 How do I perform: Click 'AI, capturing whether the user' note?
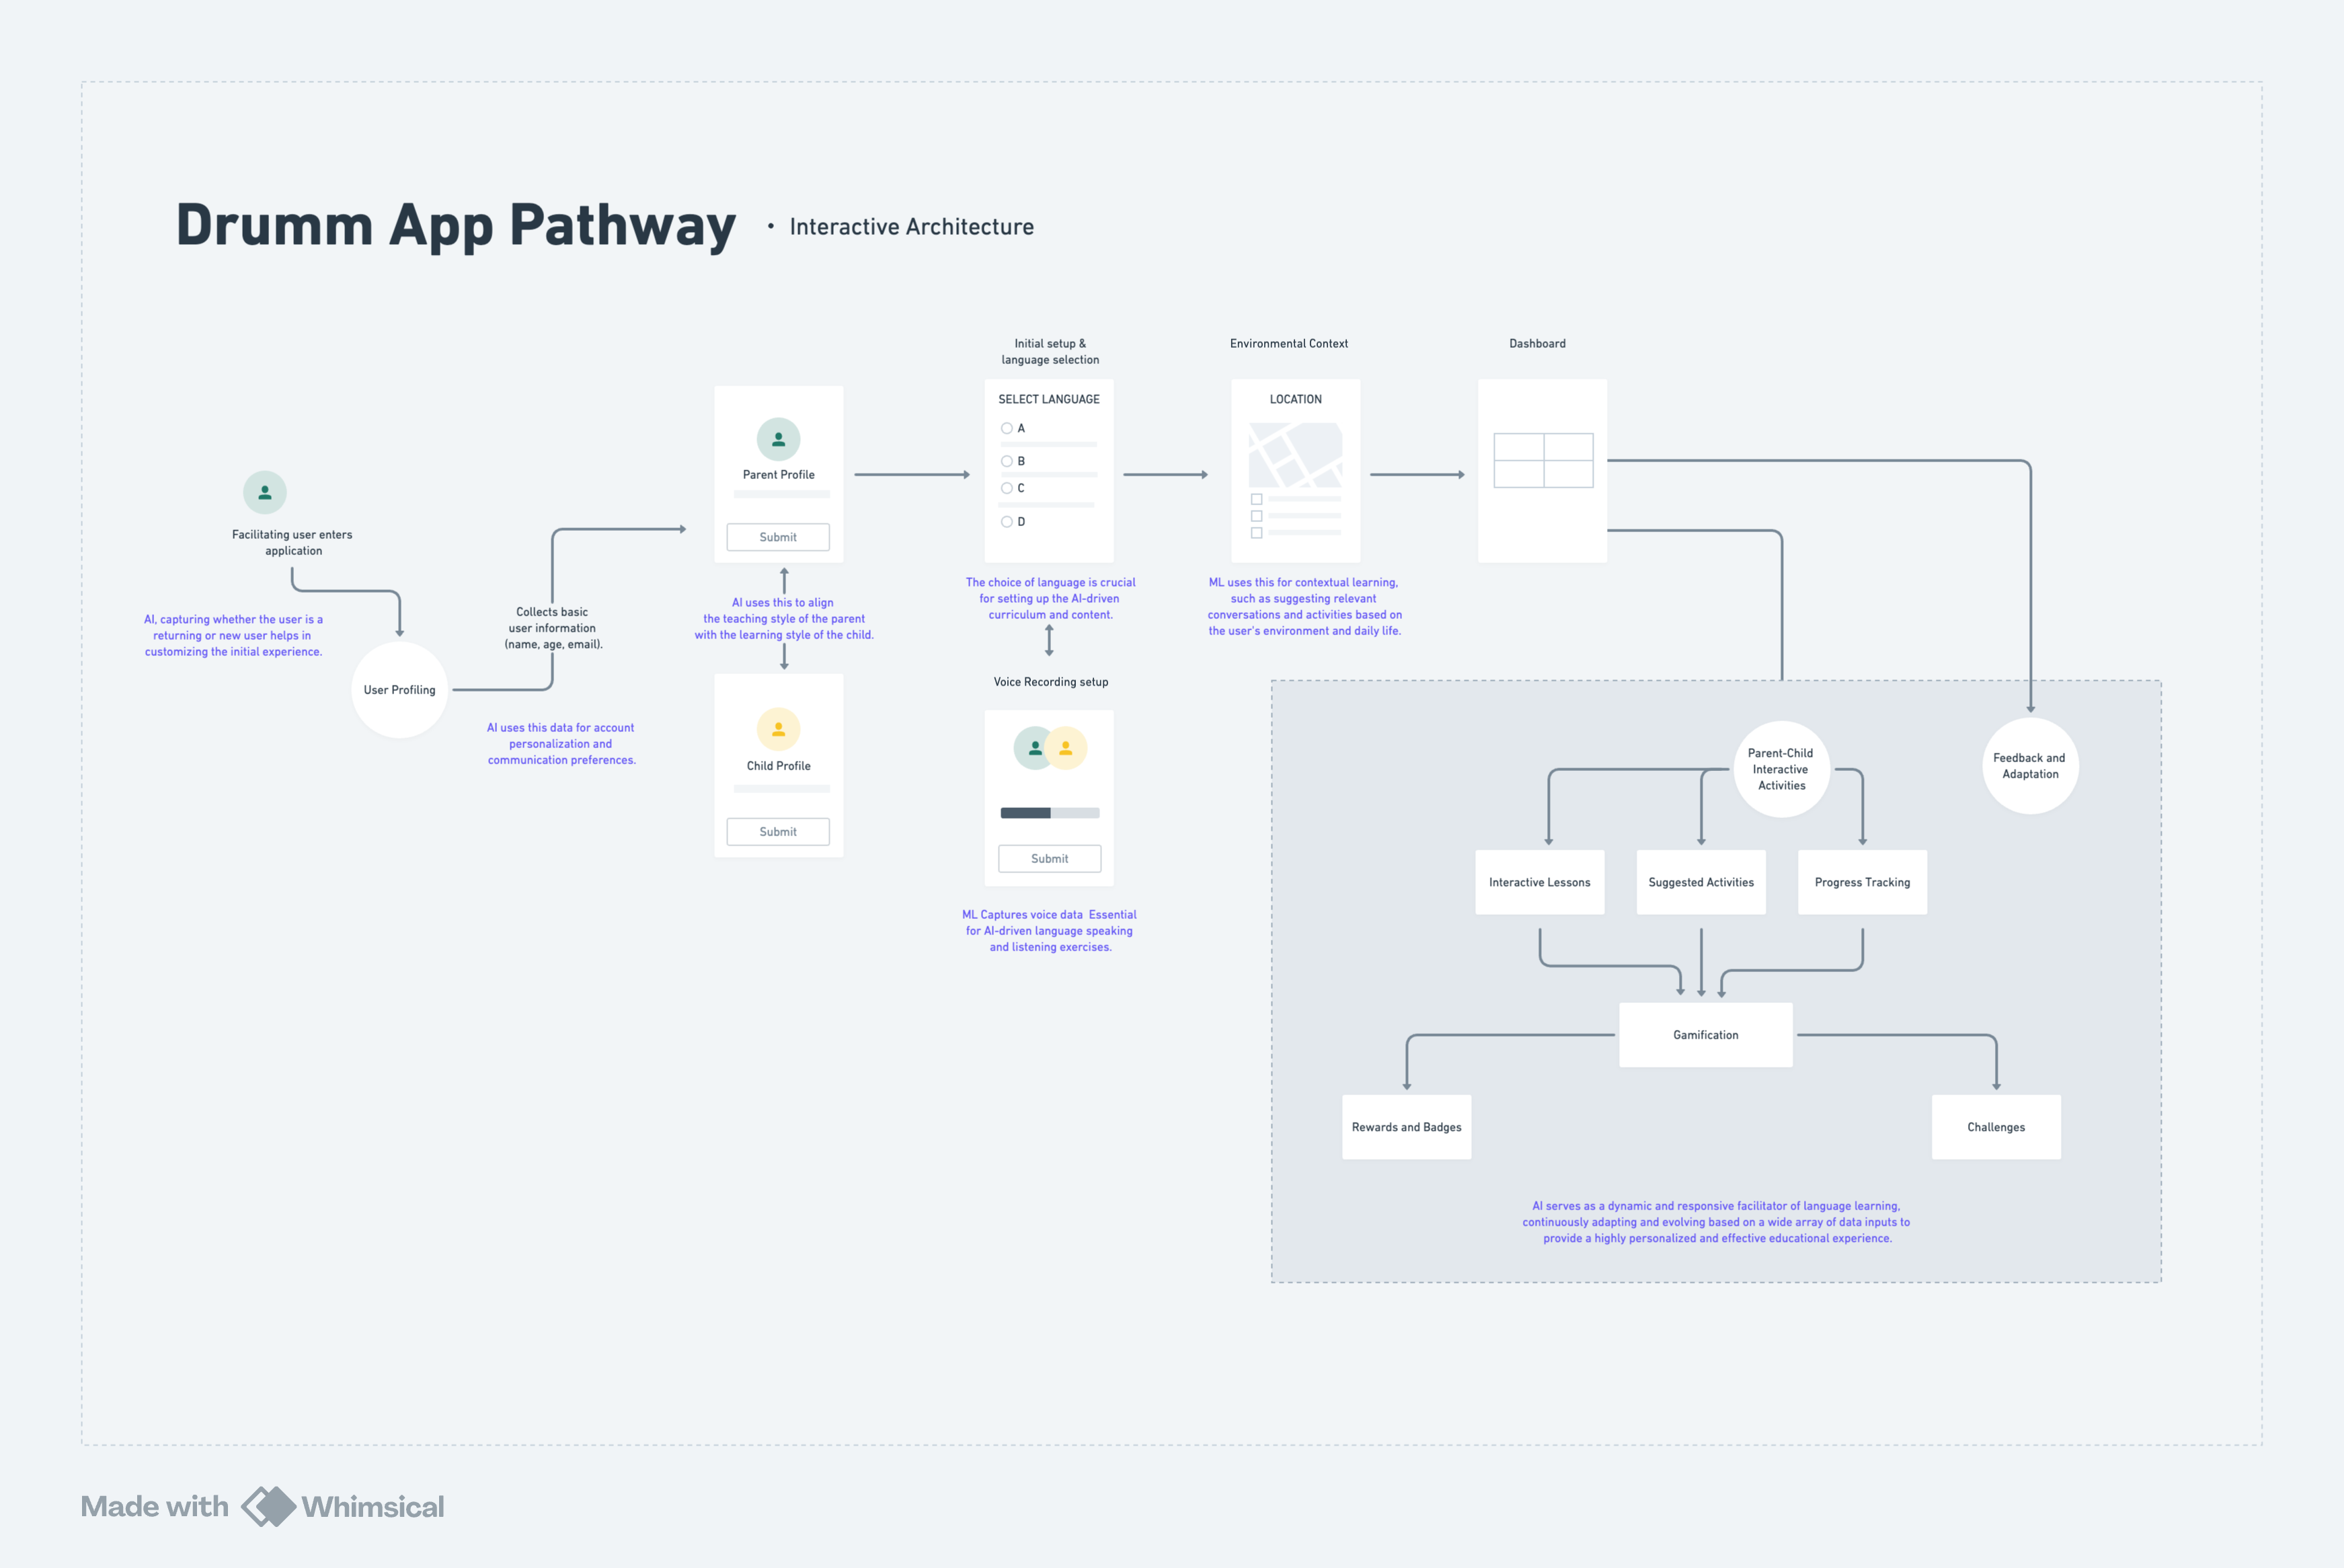coord(233,635)
